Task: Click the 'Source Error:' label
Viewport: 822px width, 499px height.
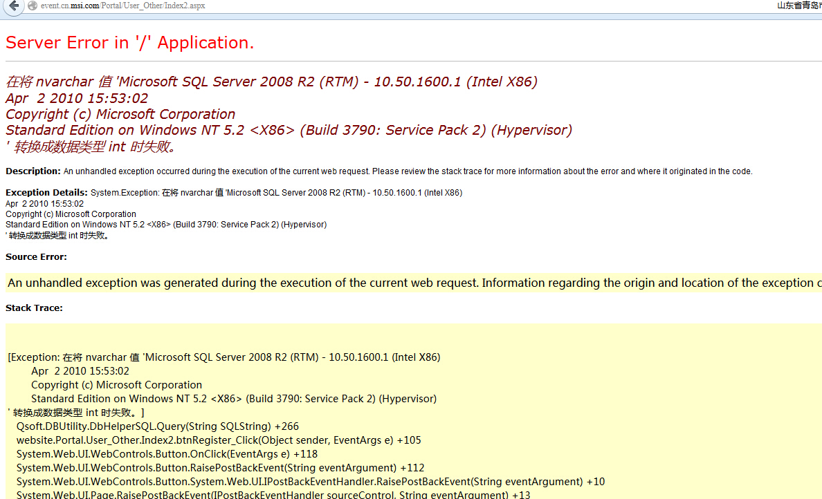Action: point(36,256)
